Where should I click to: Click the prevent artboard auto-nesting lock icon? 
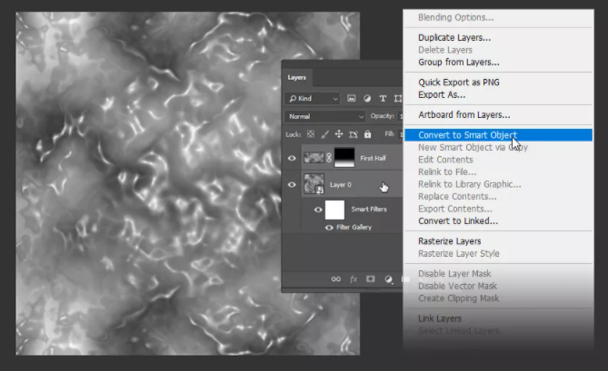354,134
